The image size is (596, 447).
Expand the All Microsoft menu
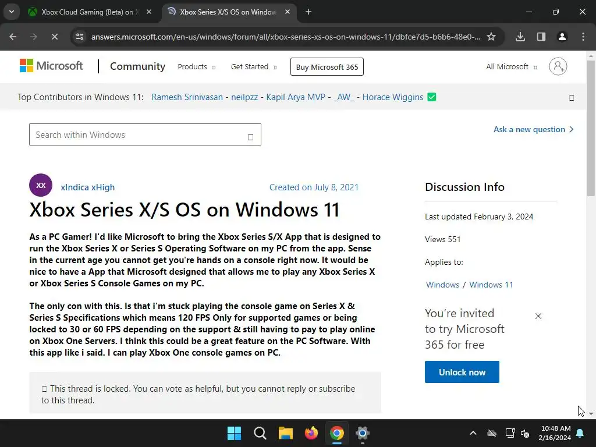pos(512,66)
